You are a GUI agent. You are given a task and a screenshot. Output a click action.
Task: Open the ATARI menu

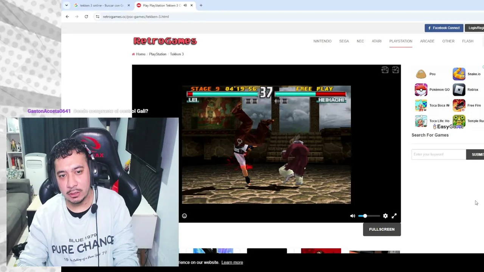pyautogui.click(x=377, y=41)
